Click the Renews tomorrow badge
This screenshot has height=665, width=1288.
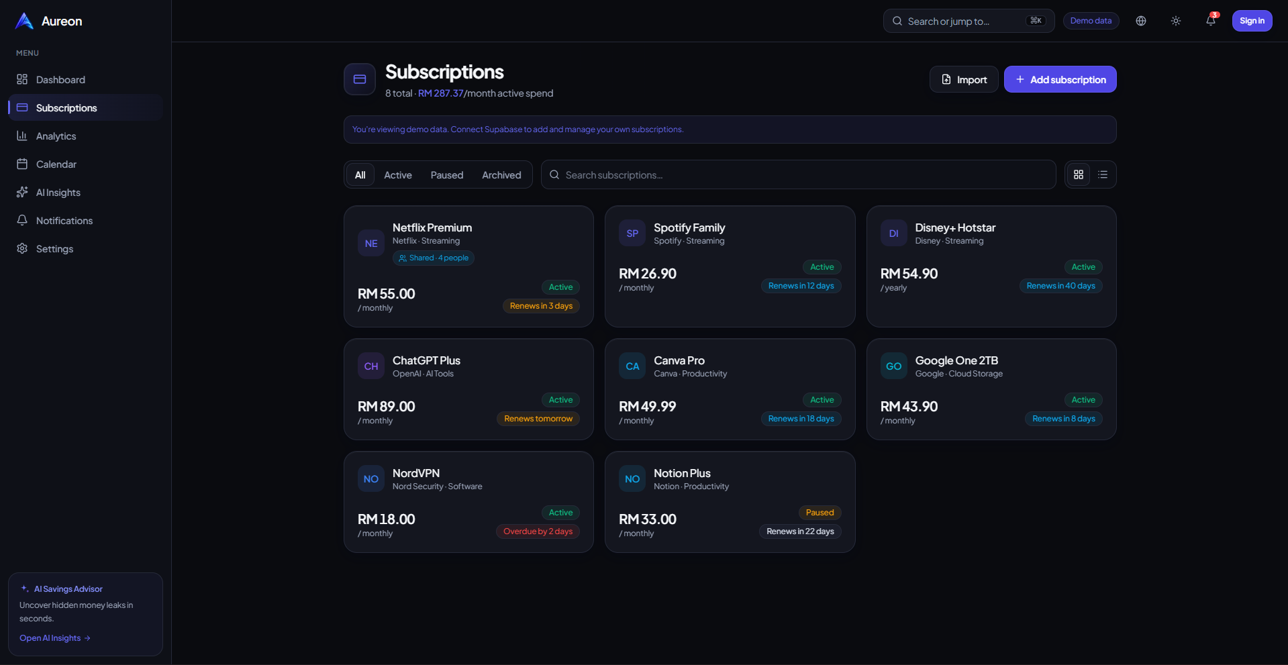(x=538, y=419)
